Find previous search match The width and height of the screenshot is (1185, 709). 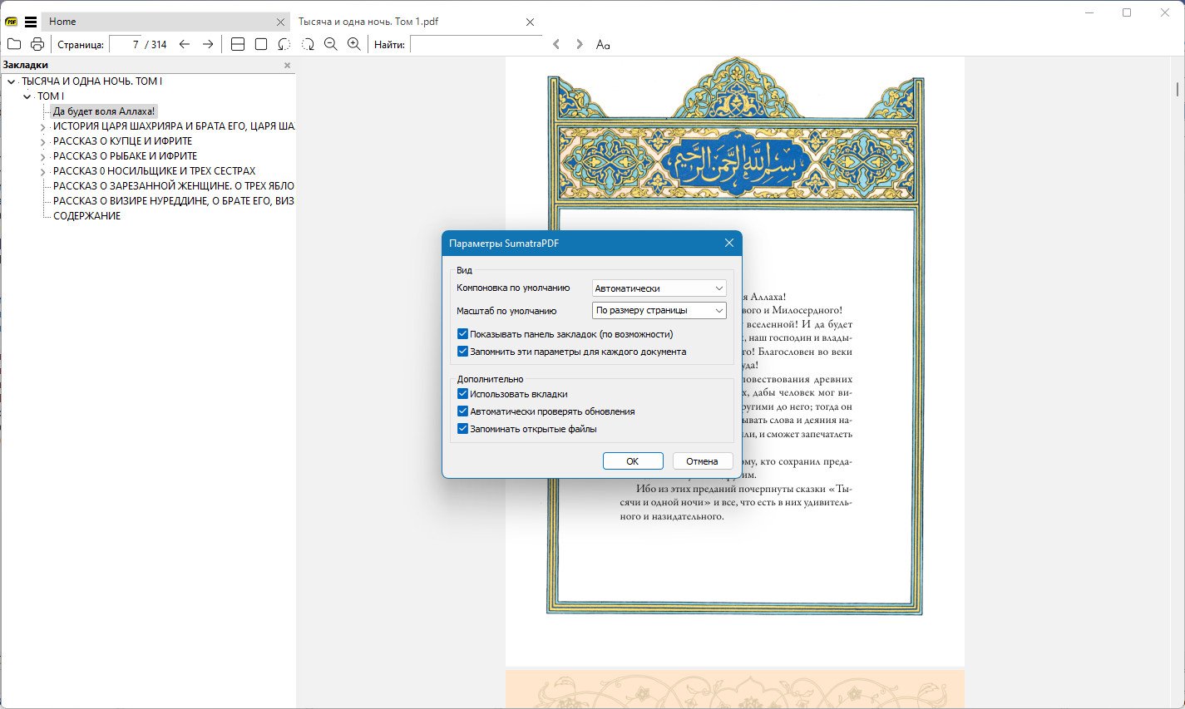click(556, 44)
